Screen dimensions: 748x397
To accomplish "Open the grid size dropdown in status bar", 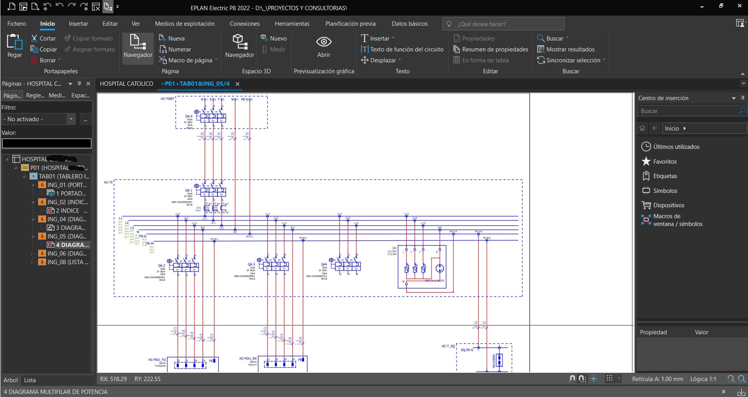I will [619, 379].
